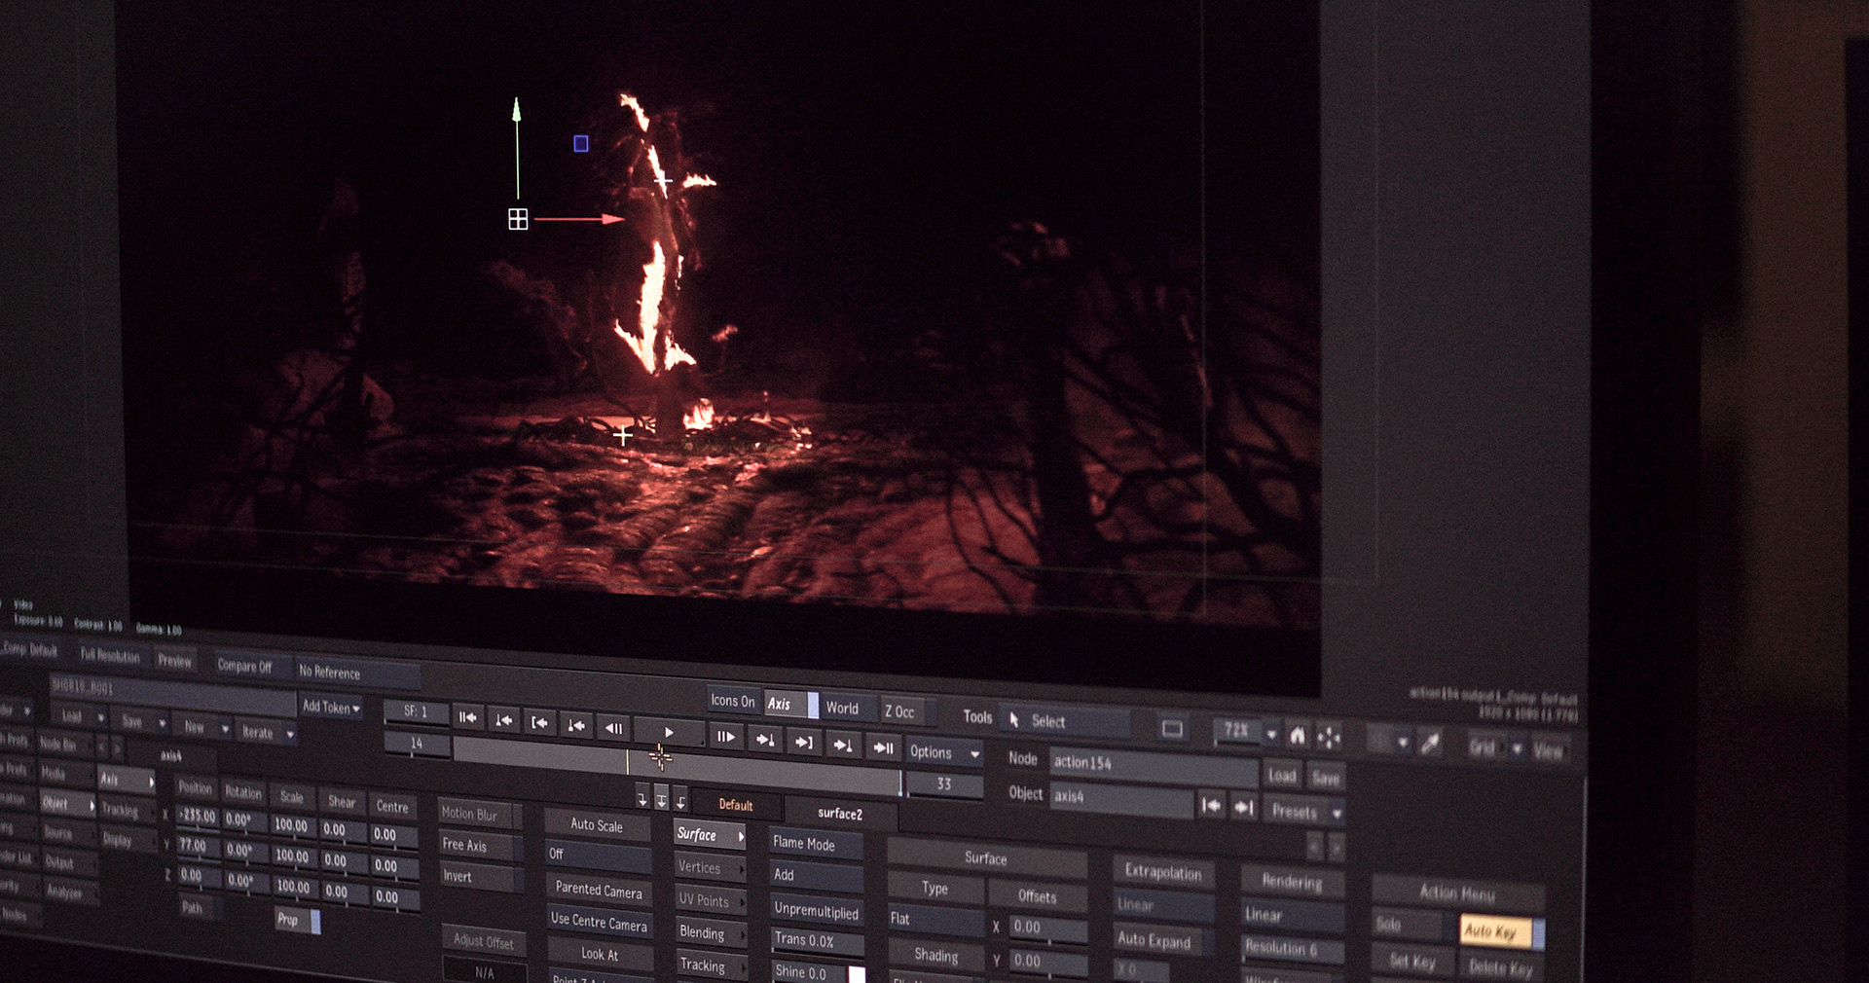Click the Trans 0.0% slider field
This screenshot has width=1869, height=983.
tap(817, 941)
